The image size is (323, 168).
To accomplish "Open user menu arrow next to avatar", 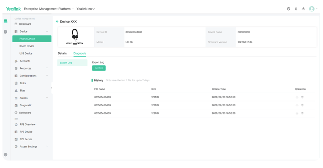I will pos(317,9).
